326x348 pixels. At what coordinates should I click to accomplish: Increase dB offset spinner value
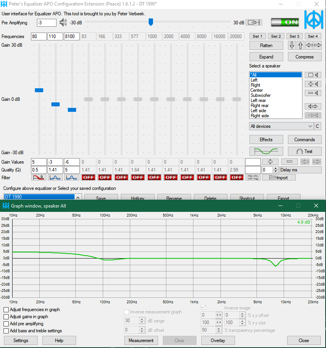(x=142, y=328)
